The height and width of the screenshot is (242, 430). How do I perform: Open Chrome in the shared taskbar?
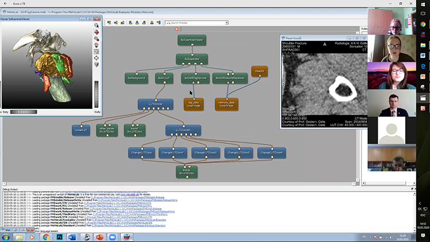[x=46, y=237]
